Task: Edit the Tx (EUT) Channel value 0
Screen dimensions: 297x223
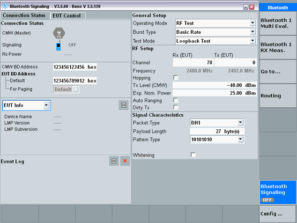Action: tap(236, 63)
